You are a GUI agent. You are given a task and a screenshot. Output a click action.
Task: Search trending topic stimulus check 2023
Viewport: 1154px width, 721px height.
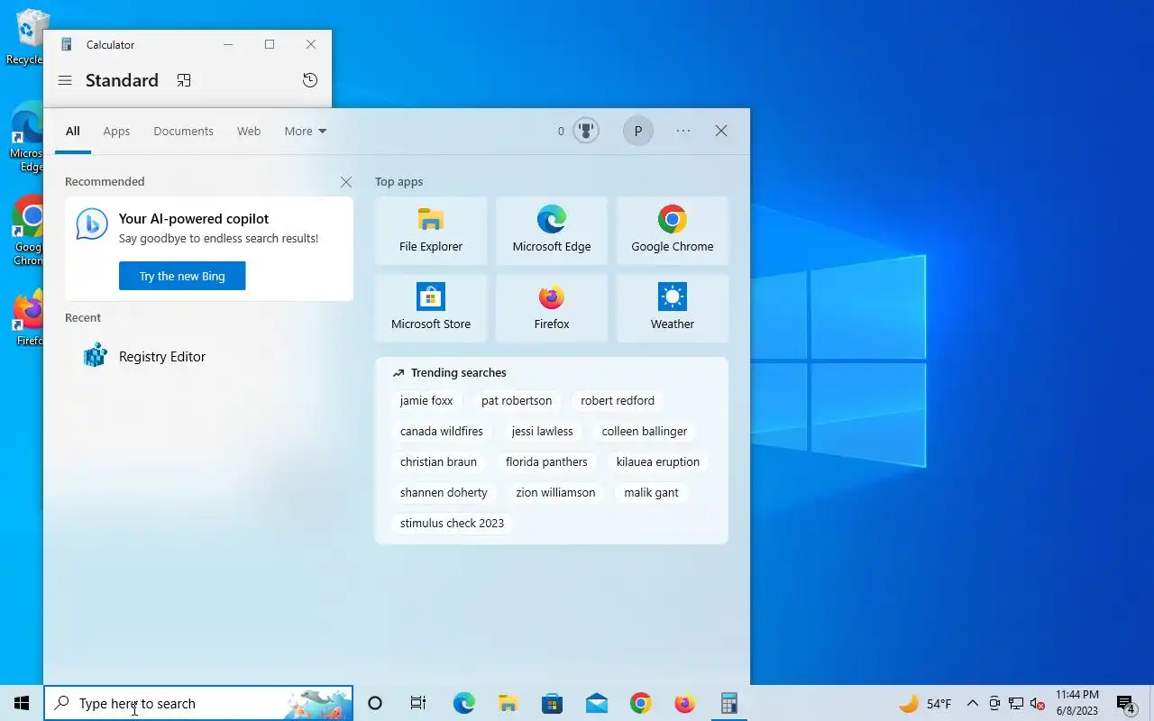(452, 523)
